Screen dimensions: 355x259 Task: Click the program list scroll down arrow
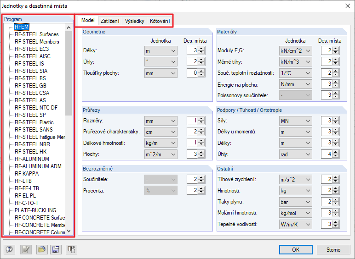click(x=69, y=231)
